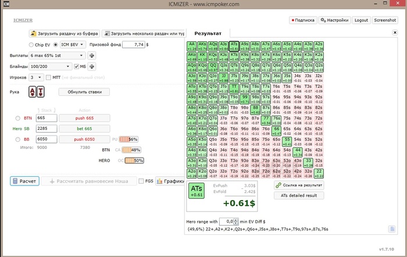Select the AA cell in range grid

point(191,46)
